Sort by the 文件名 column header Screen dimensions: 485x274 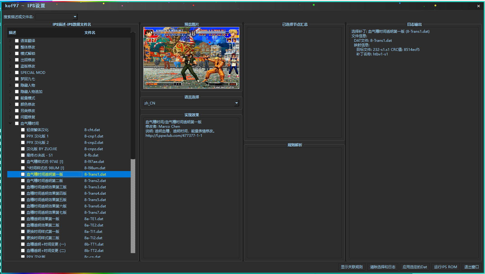[107, 32]
